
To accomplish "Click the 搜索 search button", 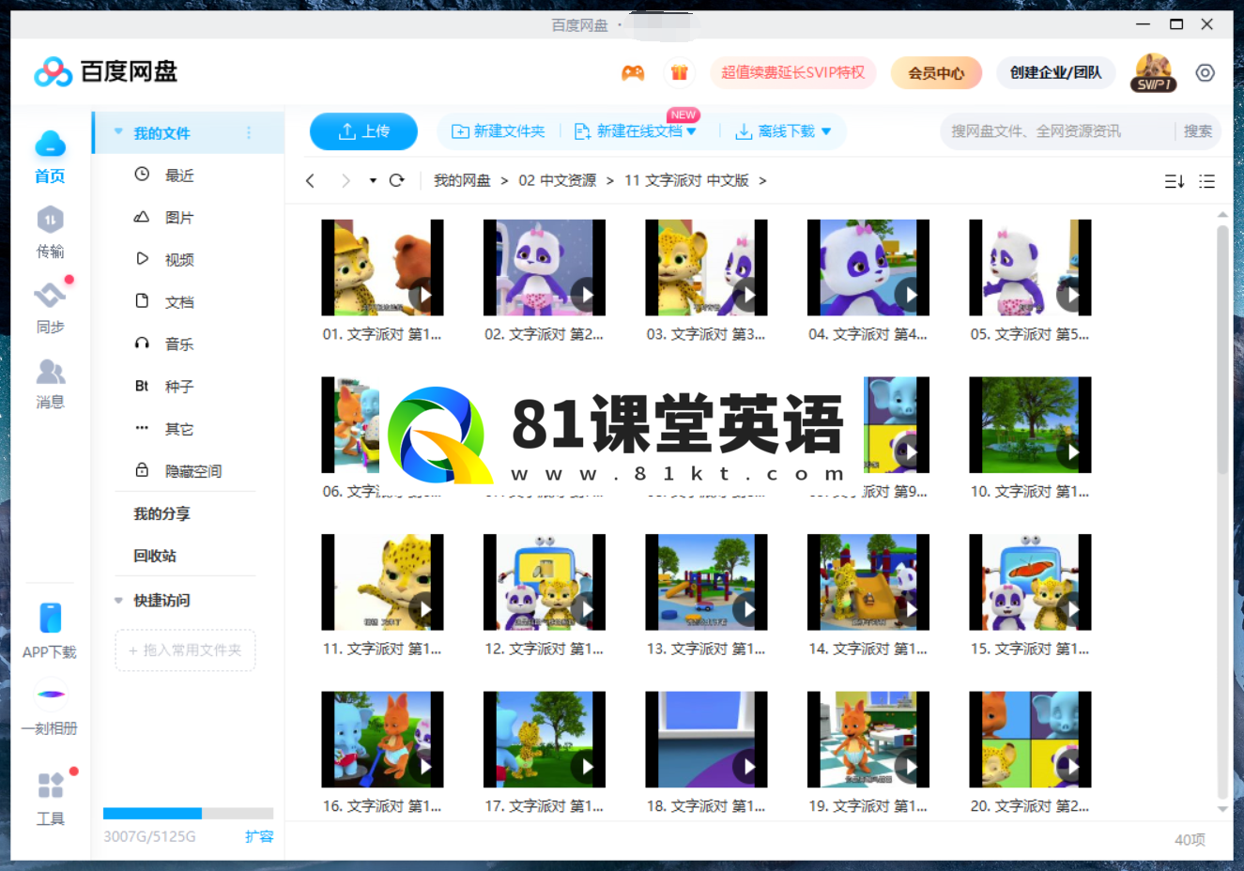I will (1197, 131).
